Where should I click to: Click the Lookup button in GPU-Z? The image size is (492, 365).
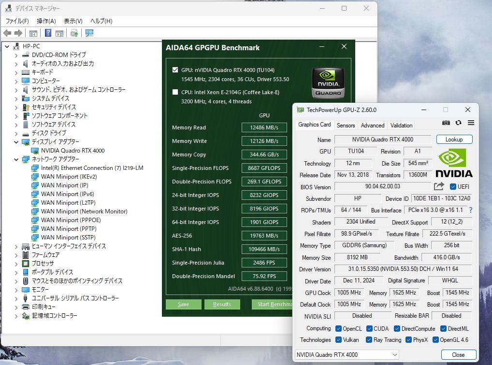[454, 139]
